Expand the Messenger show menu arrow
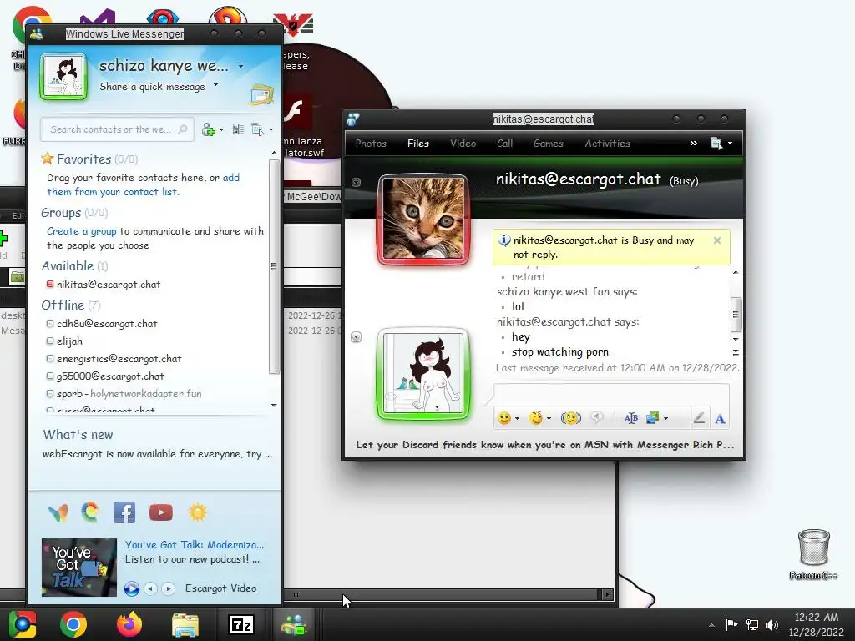The height and width of the screenshot is (641, 855). tap(271, 129)
